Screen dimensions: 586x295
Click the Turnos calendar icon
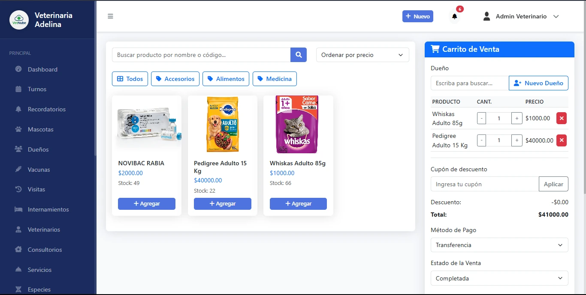[18, 89]
